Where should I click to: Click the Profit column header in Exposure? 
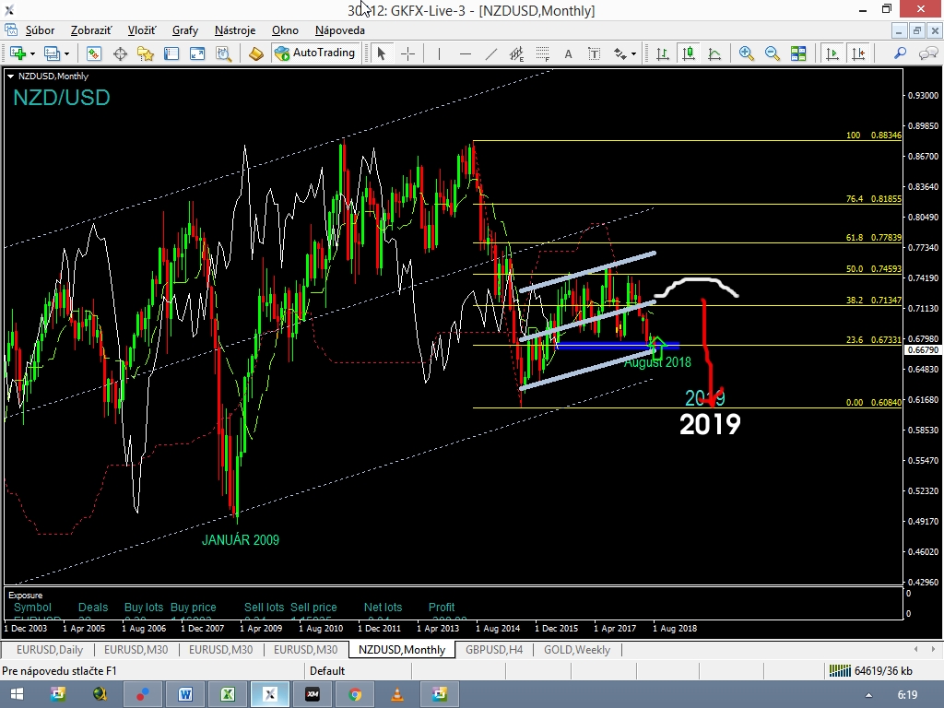click(442, 607)
